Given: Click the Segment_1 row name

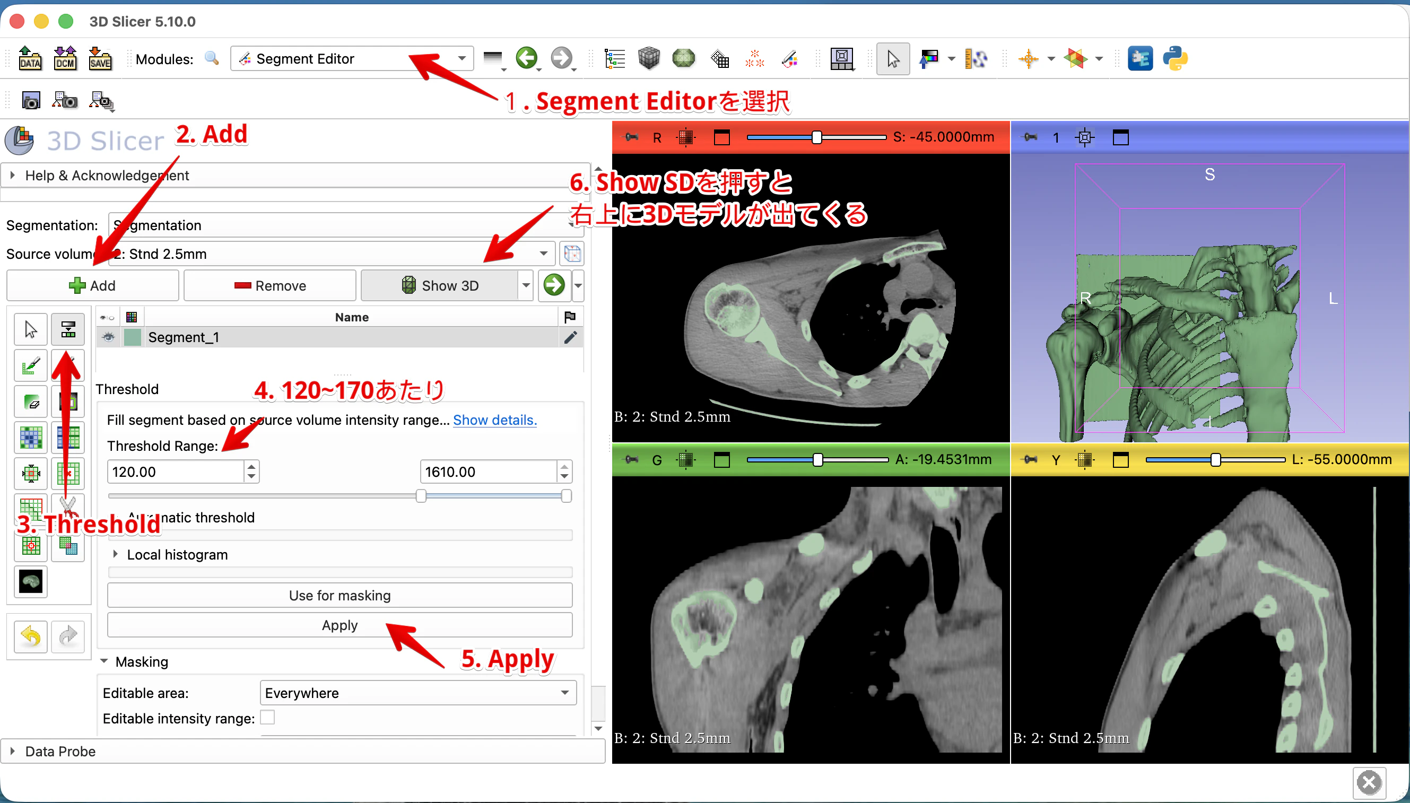Looking at the screenshot, I should (x=184, y=337).
